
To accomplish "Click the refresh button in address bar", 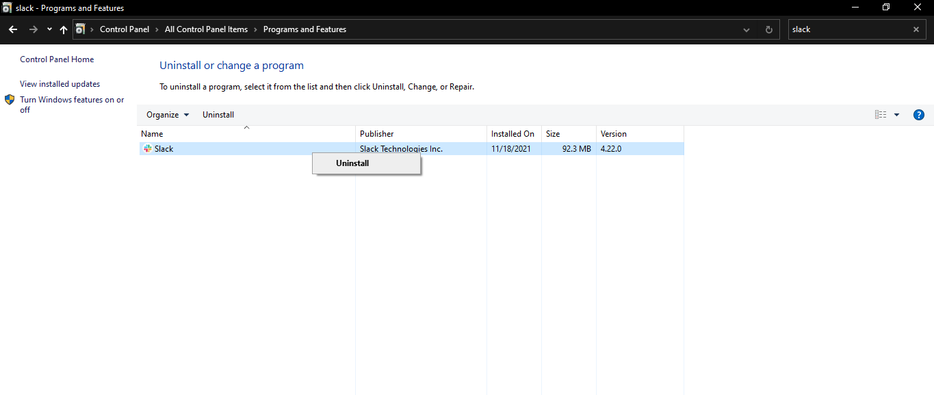I will pyautogui.click(x=768, y=29).
